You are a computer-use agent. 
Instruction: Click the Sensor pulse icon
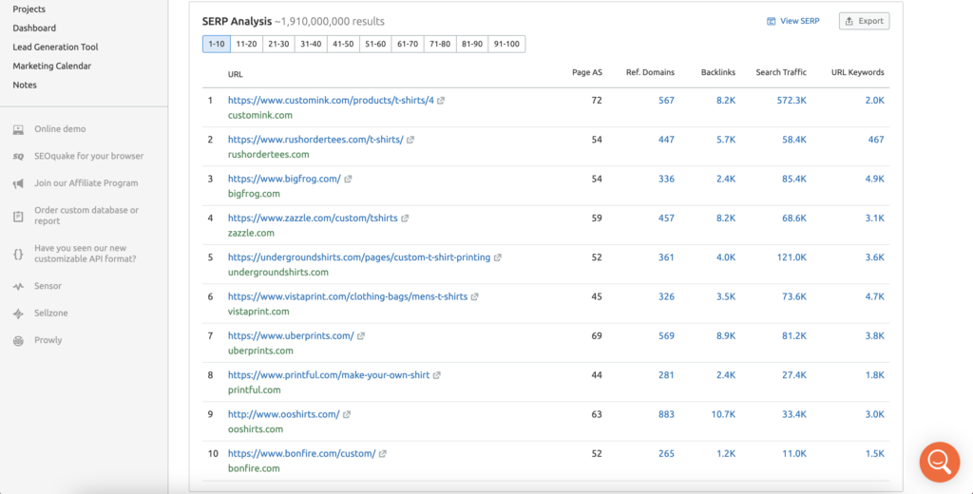19,287
